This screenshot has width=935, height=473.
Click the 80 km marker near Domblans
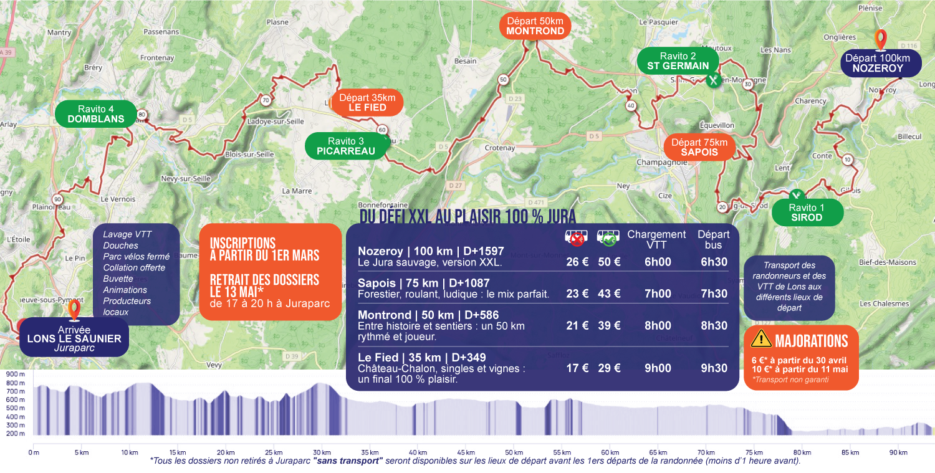click(x=142, y=114)
